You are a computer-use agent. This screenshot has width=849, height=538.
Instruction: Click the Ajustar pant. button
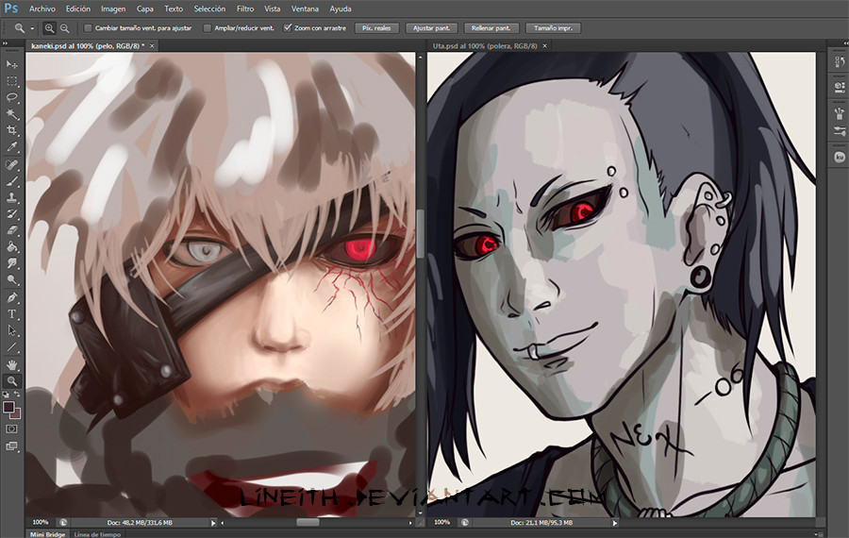point(431,28)
